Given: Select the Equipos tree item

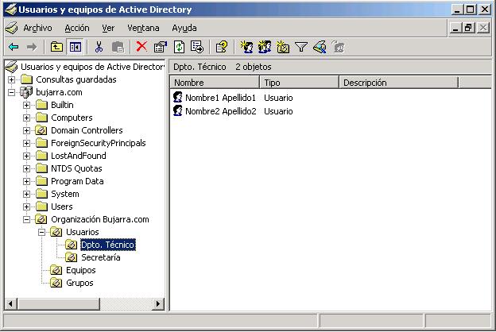Looking at the screenshot, I should coord(80,270).
